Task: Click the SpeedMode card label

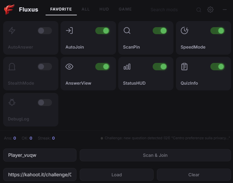Action: click(193, 47)
